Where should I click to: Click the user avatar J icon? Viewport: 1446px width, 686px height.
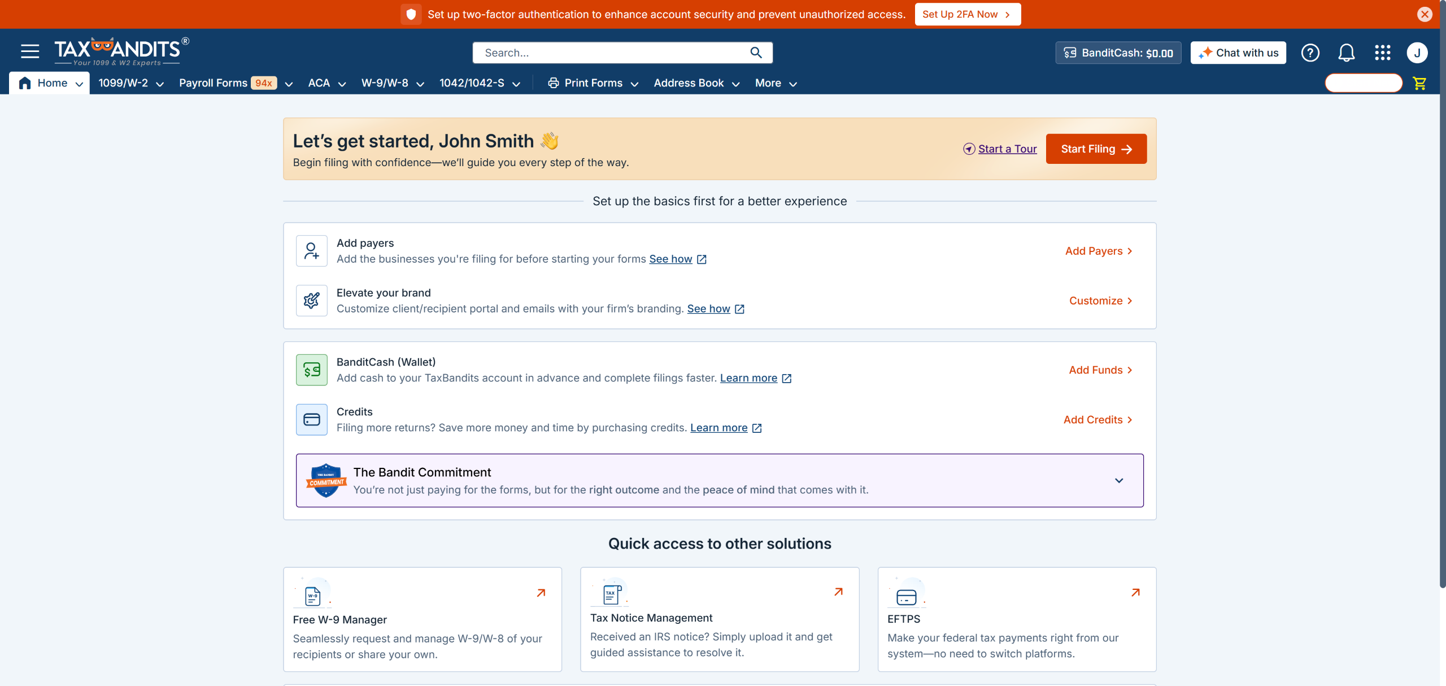click(1417, 53)
